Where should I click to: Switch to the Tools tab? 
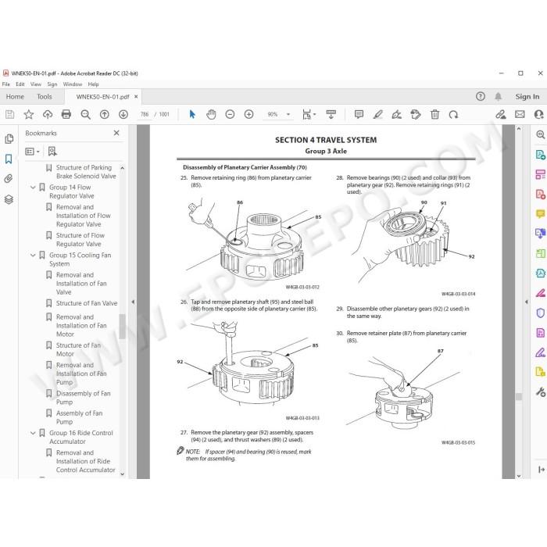pos(45,97)
